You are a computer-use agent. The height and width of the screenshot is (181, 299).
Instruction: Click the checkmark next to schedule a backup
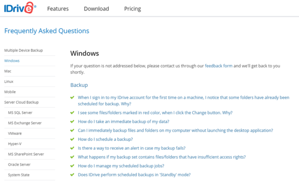(x=72, y=139)
